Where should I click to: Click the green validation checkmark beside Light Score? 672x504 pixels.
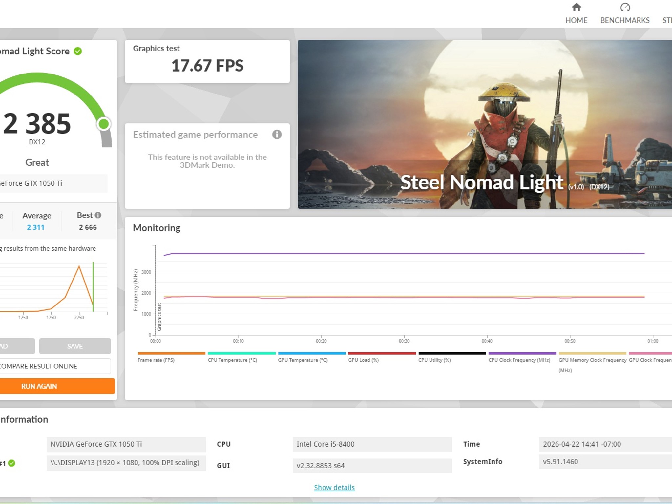[x=78, y=51]
